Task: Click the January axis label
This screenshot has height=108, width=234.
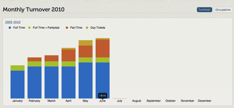Action: pos(18,101)
